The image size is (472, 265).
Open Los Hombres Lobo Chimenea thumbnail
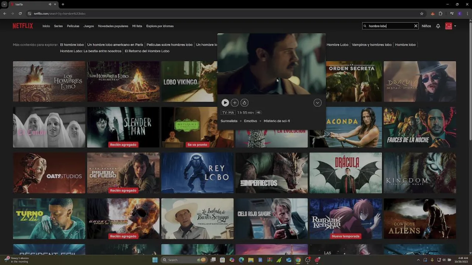click(123, 81)
